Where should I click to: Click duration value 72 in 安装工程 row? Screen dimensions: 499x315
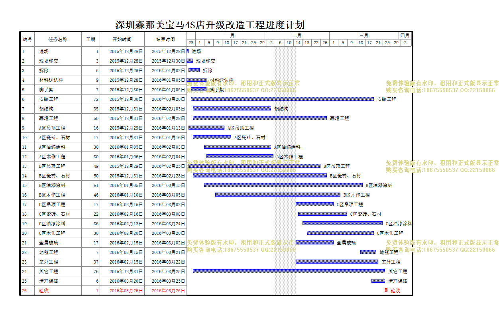pyautogui.click(x=96, y=99)
